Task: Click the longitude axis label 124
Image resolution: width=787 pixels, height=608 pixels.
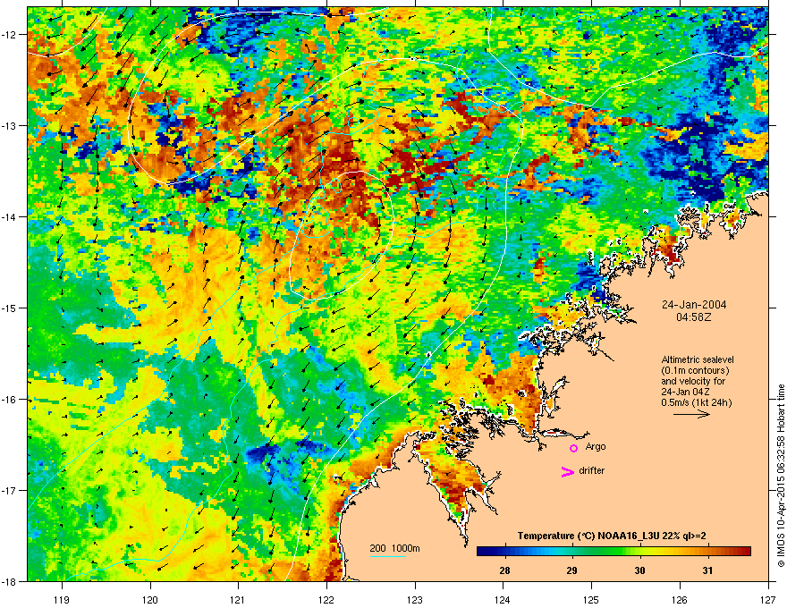Action: click(503, 599)
